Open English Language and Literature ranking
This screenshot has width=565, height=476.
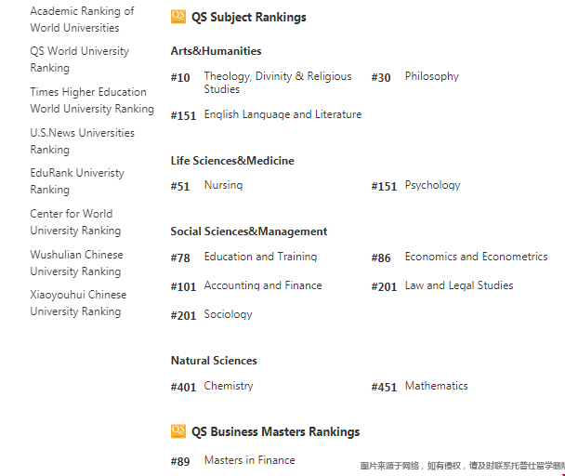tap(282, 114)
